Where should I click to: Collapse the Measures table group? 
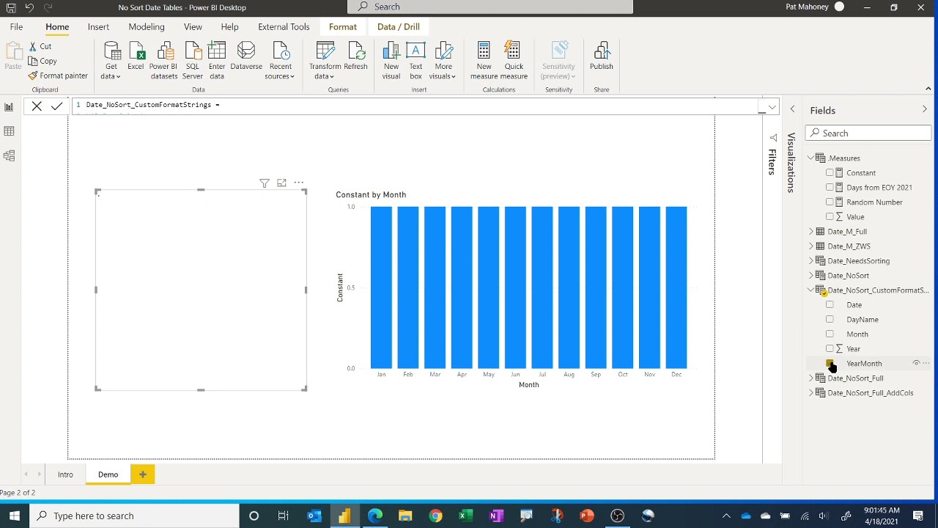(811, 158)
